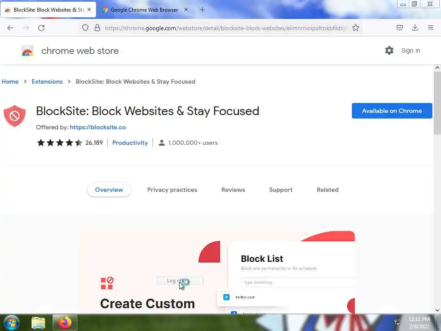Click the forward navigation arrow
The width and height of the screenshot is (441, 331).
(26, 28)
